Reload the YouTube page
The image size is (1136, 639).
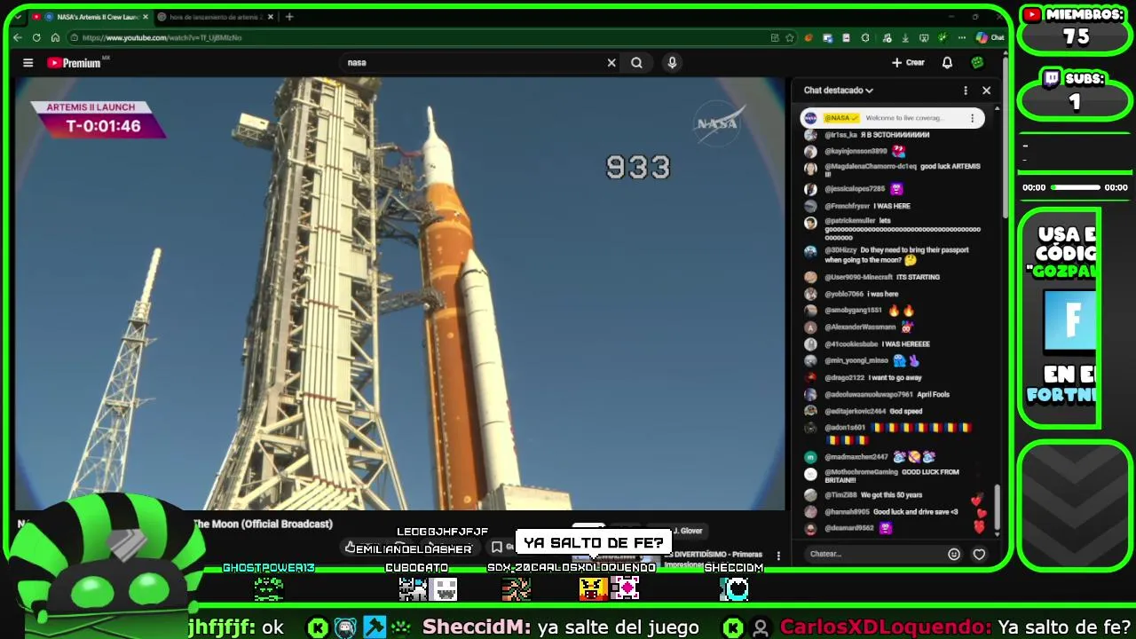36,37
